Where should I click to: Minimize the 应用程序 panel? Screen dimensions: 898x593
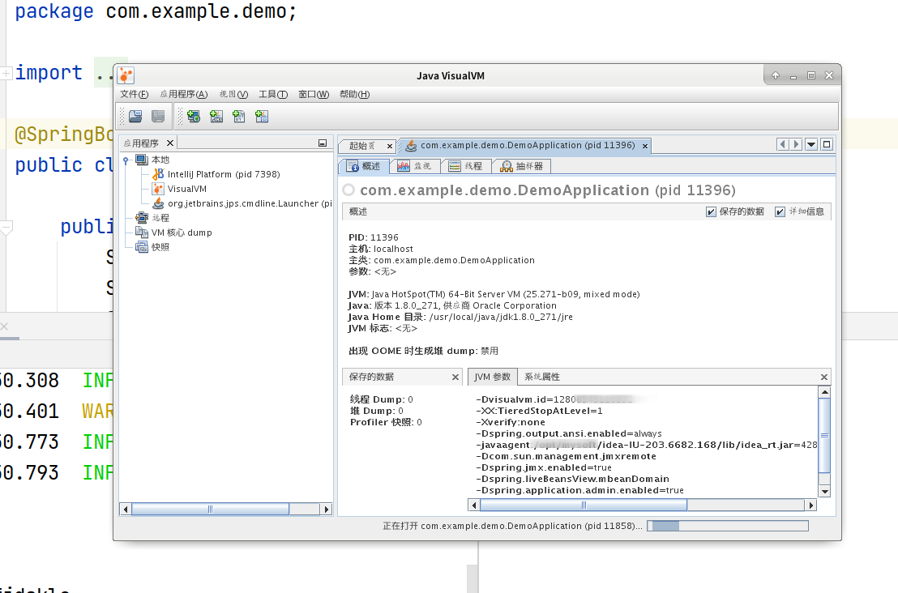point(323,143)
